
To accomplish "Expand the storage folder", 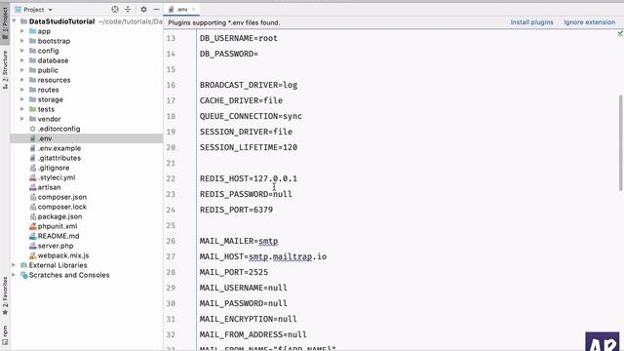I will pyautogui.click(x=22, y=99).
